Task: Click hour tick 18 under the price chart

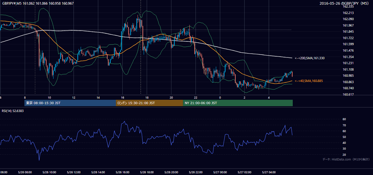Action: pos(147,97)
